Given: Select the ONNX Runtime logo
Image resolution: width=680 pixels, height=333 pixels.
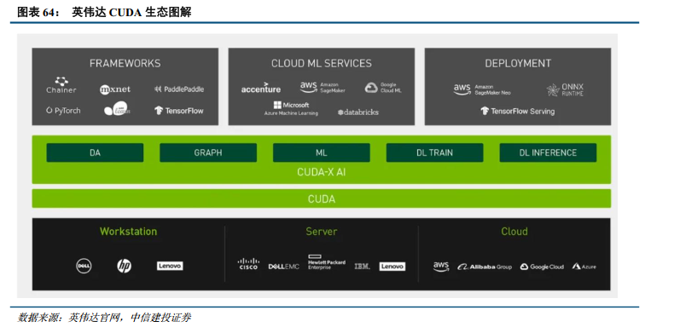Looking at the screenshot, I should point(565,89).
